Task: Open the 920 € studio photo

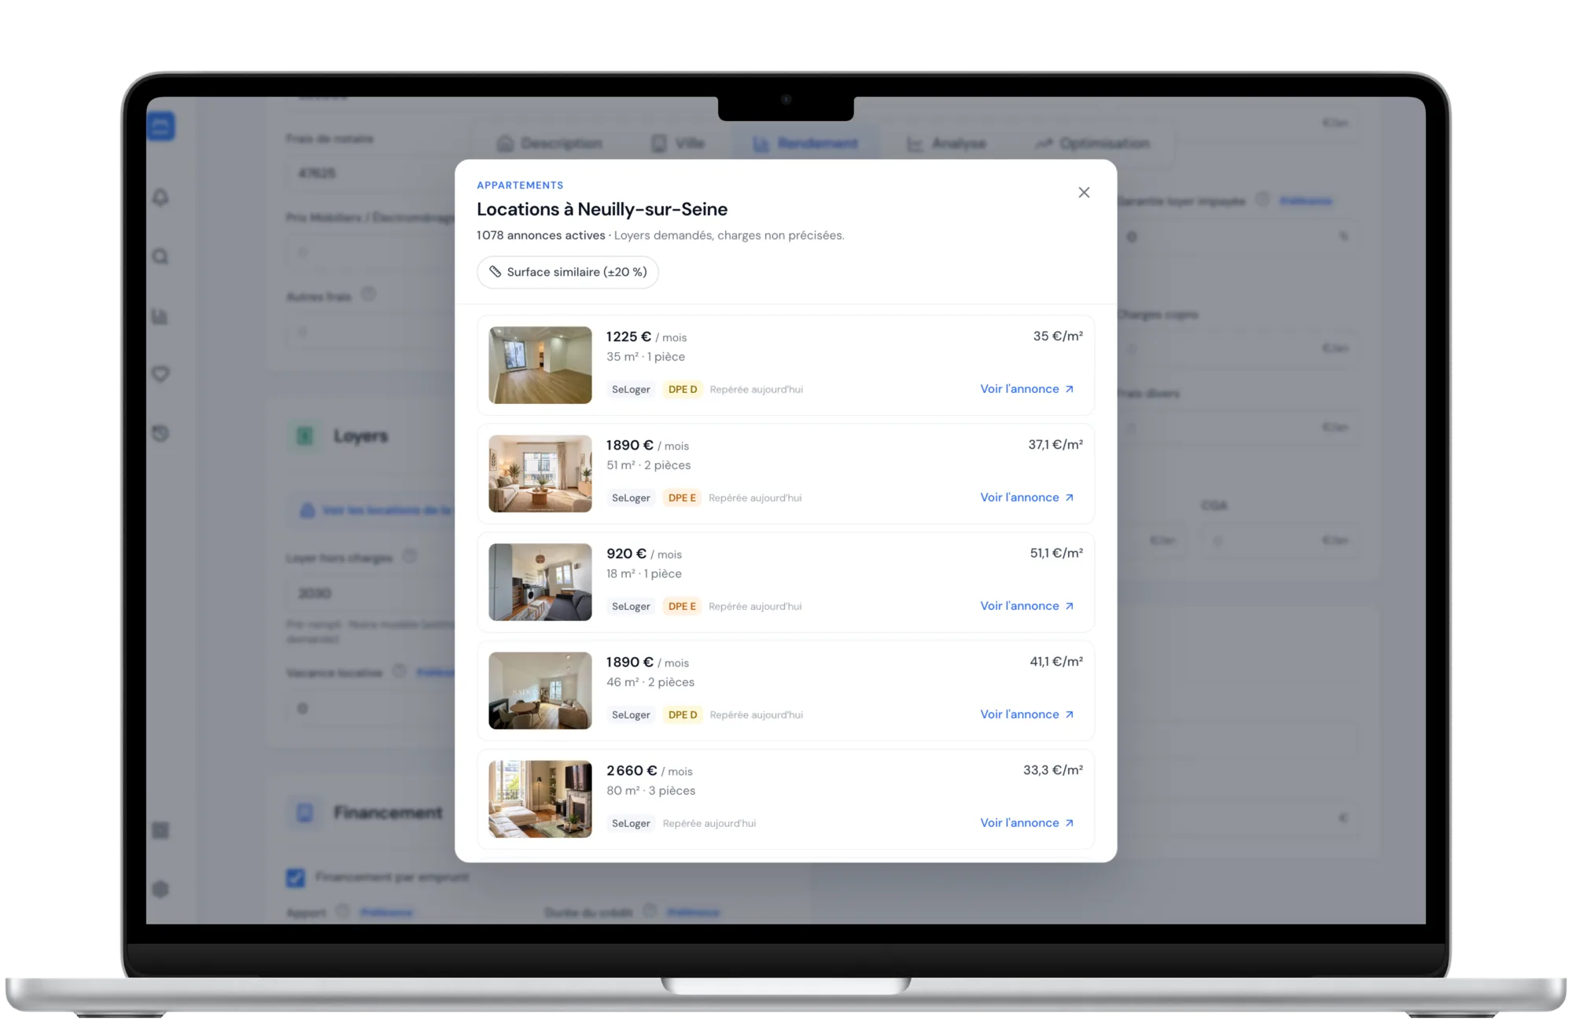Action: pos(540,582)
